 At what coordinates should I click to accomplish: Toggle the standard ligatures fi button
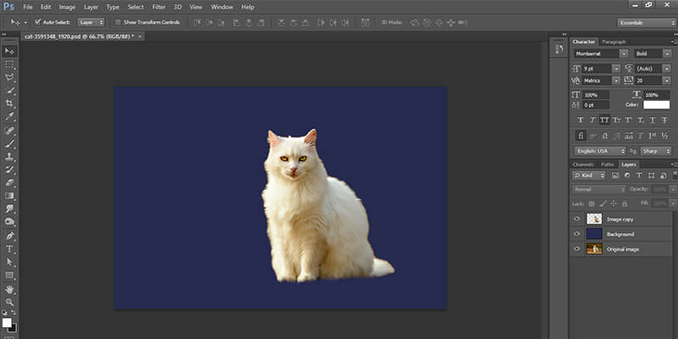(581, 136)
